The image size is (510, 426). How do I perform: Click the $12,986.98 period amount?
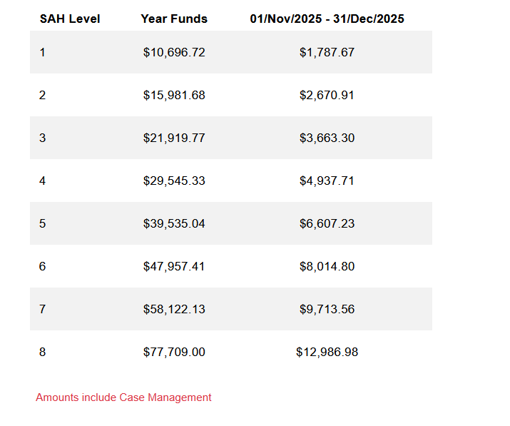(327, 352)
